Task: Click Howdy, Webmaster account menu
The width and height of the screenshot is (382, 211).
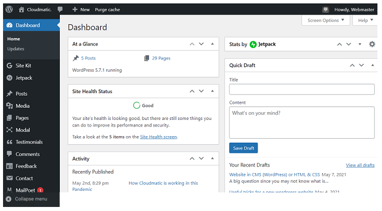Action: (x=354, y=10)
